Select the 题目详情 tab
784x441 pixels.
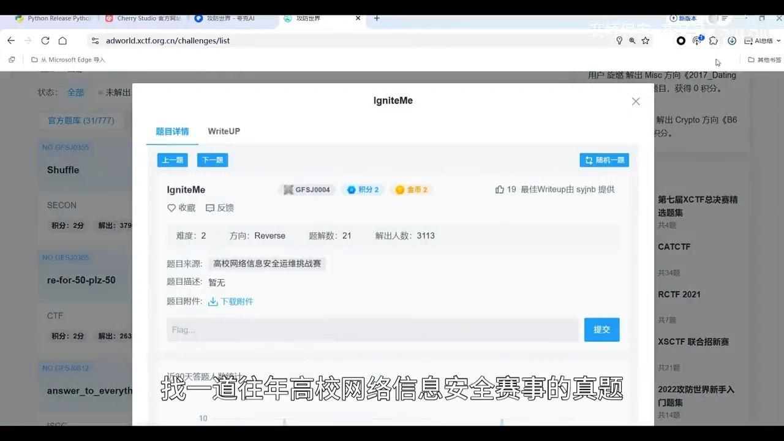coord(172,131)
